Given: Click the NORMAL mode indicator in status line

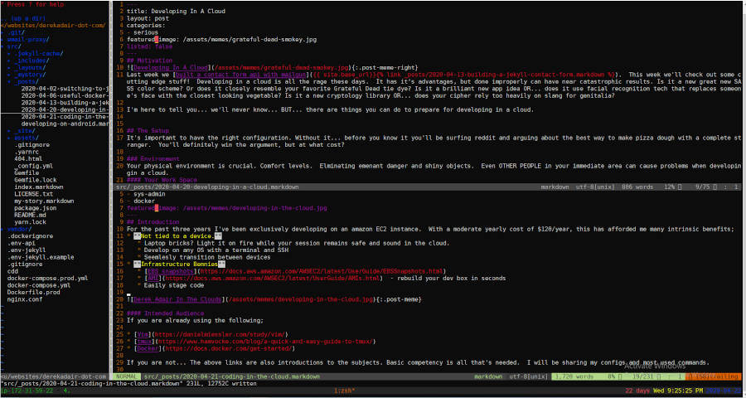Looking at the screenshot, I should coord(129,376).
